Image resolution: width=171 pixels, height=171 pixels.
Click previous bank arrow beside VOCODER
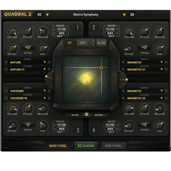[x=6, y=91]
